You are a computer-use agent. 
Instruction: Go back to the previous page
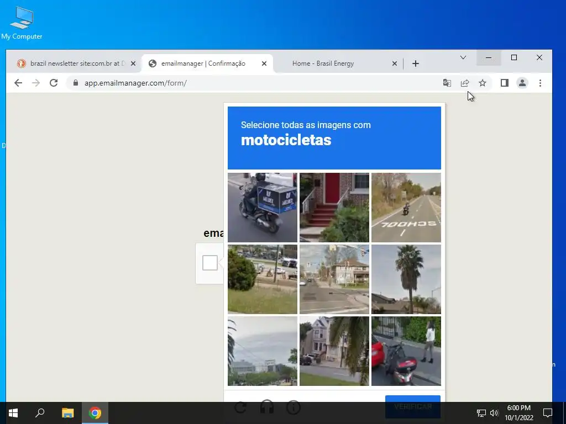click(x=18, y=83)
